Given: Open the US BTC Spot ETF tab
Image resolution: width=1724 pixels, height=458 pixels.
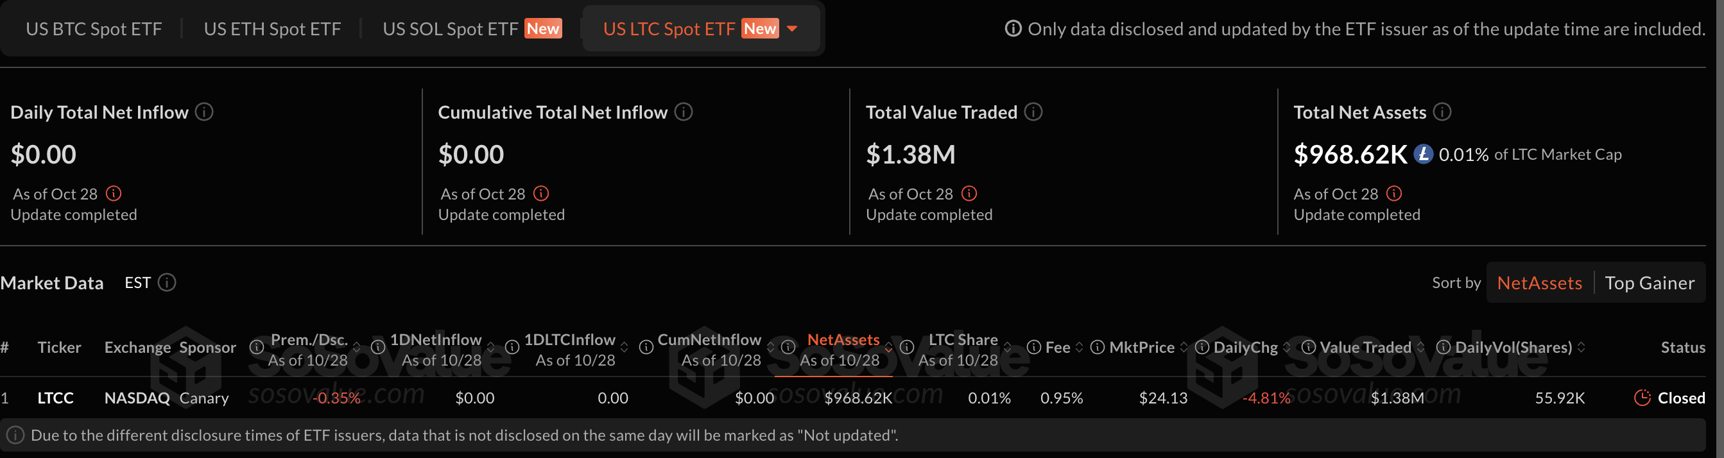Looking at the screenshot, I should click(x=94, y=29).
